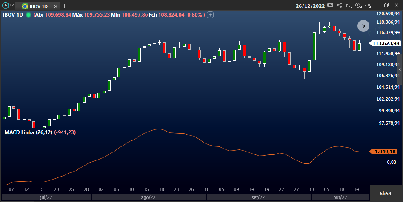Minimize the chart window
The height and width of the screenshot is (202, 403).
pos(377,5)
